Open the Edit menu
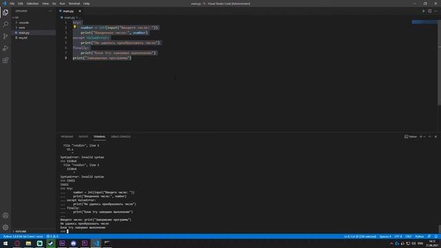Screen dimensions: 441x248 tap(21, 3)
